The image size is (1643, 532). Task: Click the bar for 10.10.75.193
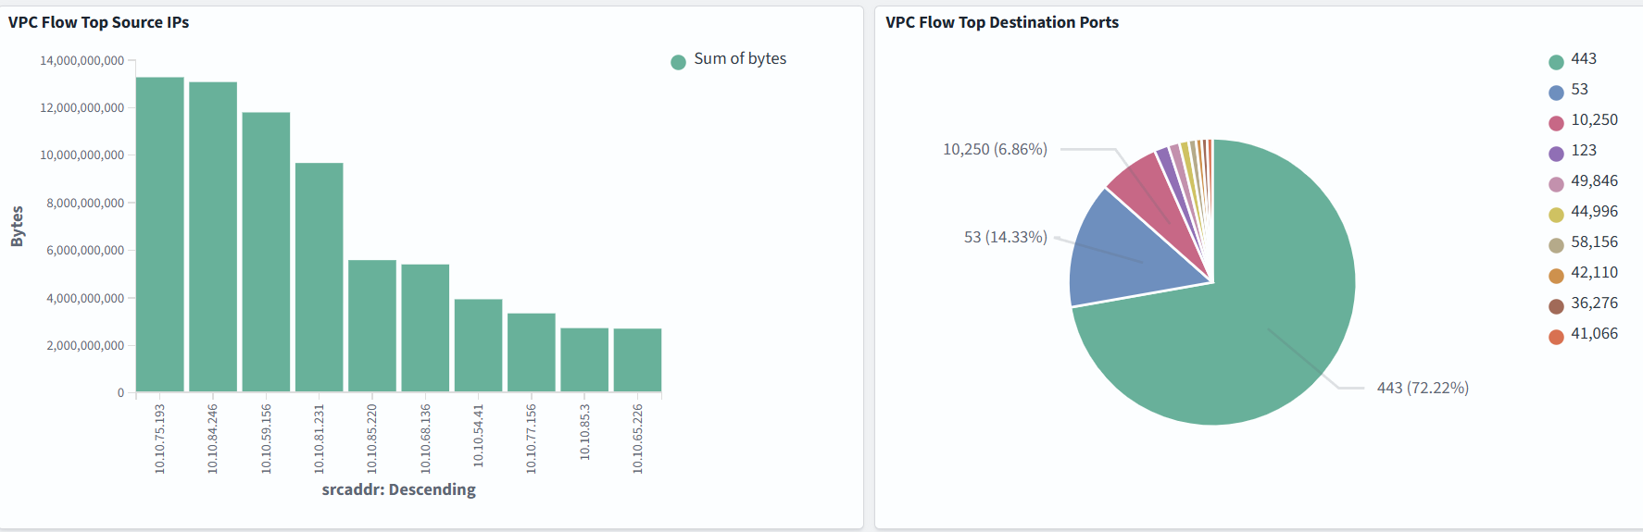[x=160, y=235]
